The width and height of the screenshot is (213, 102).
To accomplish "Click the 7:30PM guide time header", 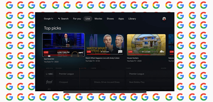I will 128,68.
